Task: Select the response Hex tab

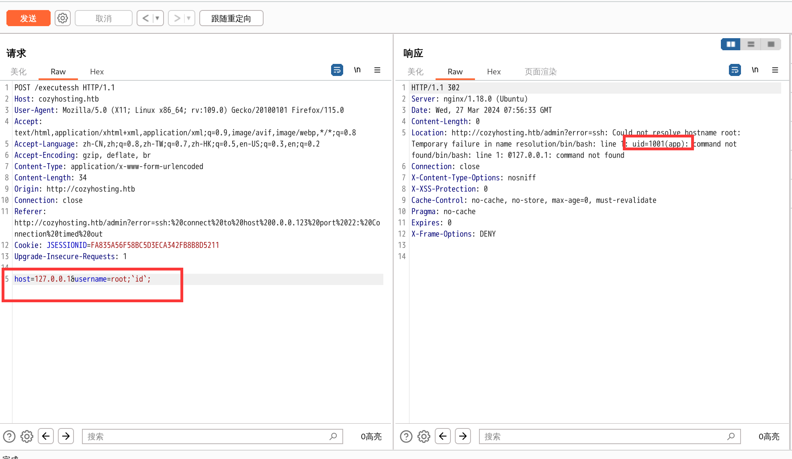Action: click(494, 72)
